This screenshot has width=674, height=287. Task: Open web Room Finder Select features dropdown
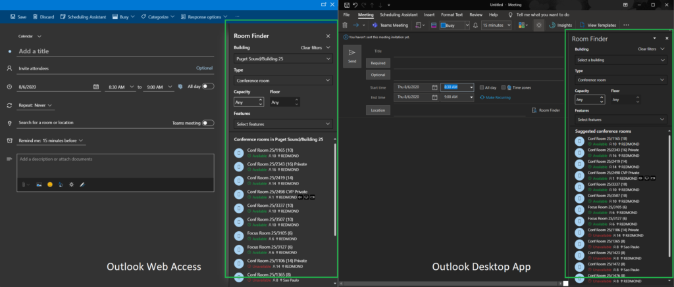tap(283, 124)
